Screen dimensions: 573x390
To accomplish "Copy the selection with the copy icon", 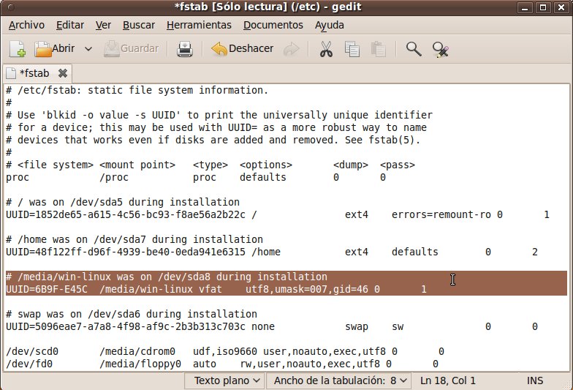I will point(352,48).
